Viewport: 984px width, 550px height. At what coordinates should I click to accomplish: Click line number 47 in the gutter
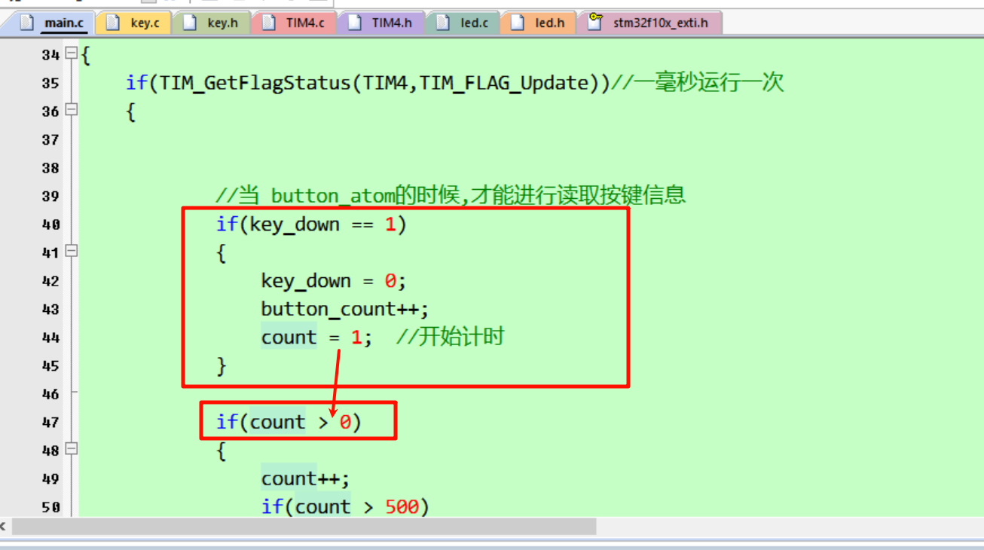tap(50, 423)
